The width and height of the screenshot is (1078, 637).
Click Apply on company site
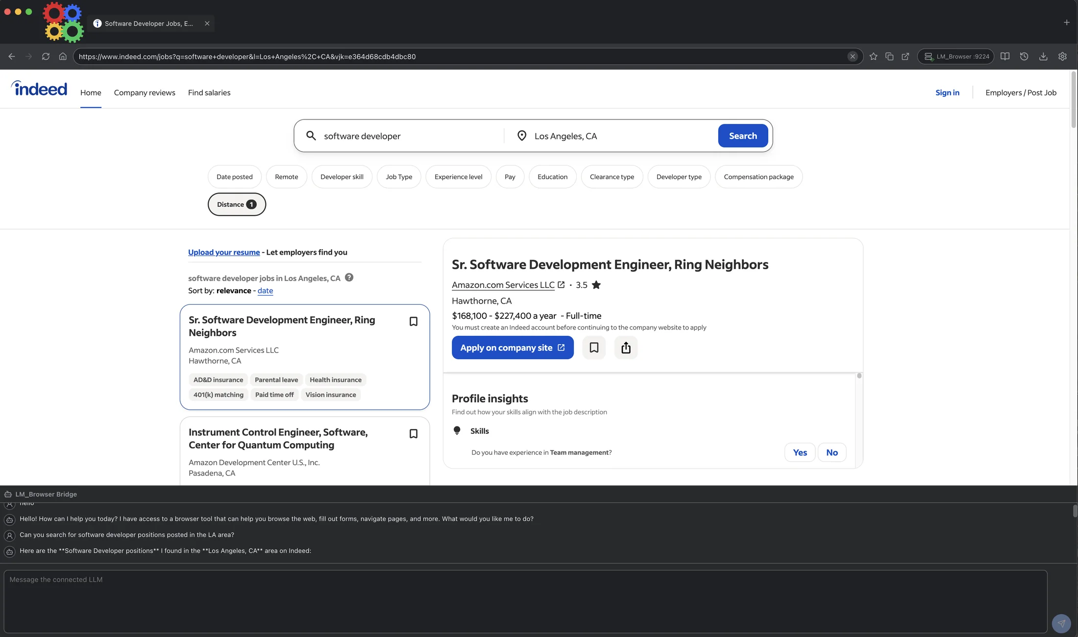tap(513, 348)
